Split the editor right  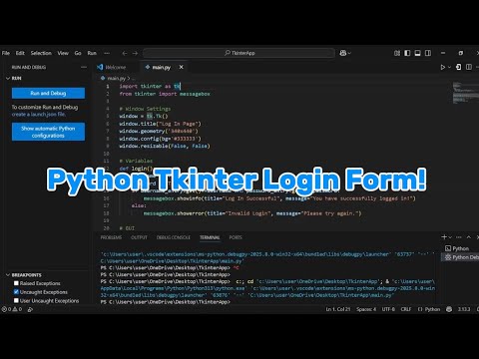point(469,67)
